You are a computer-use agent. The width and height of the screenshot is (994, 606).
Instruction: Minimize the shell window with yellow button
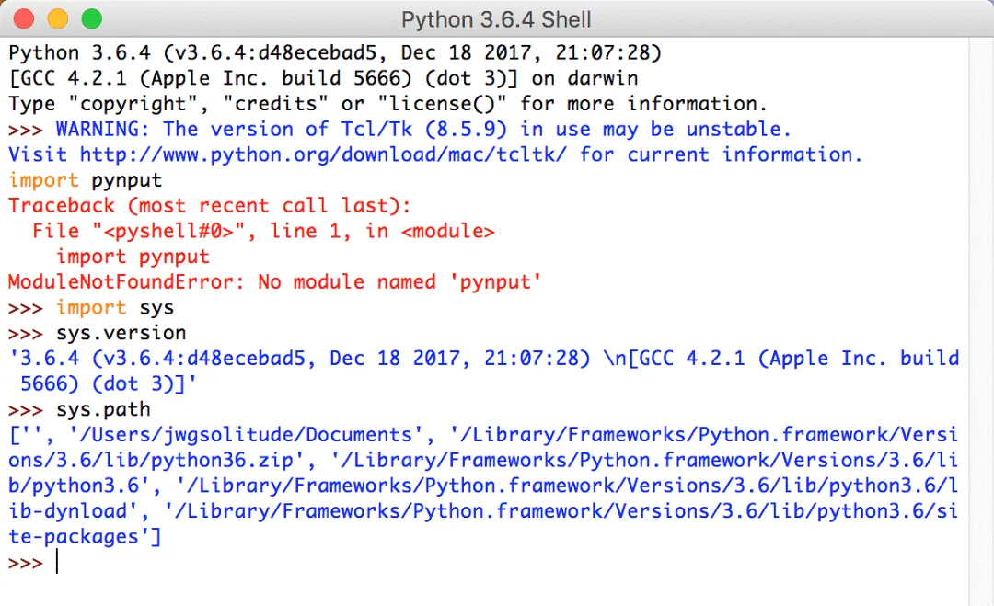[x=58, y=18]
